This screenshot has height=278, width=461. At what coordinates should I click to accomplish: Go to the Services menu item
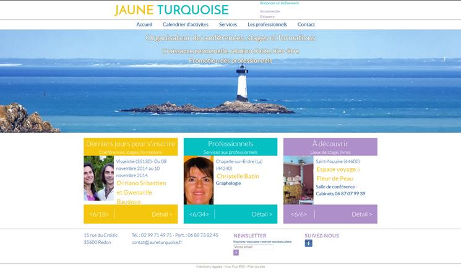pos(228,25)
